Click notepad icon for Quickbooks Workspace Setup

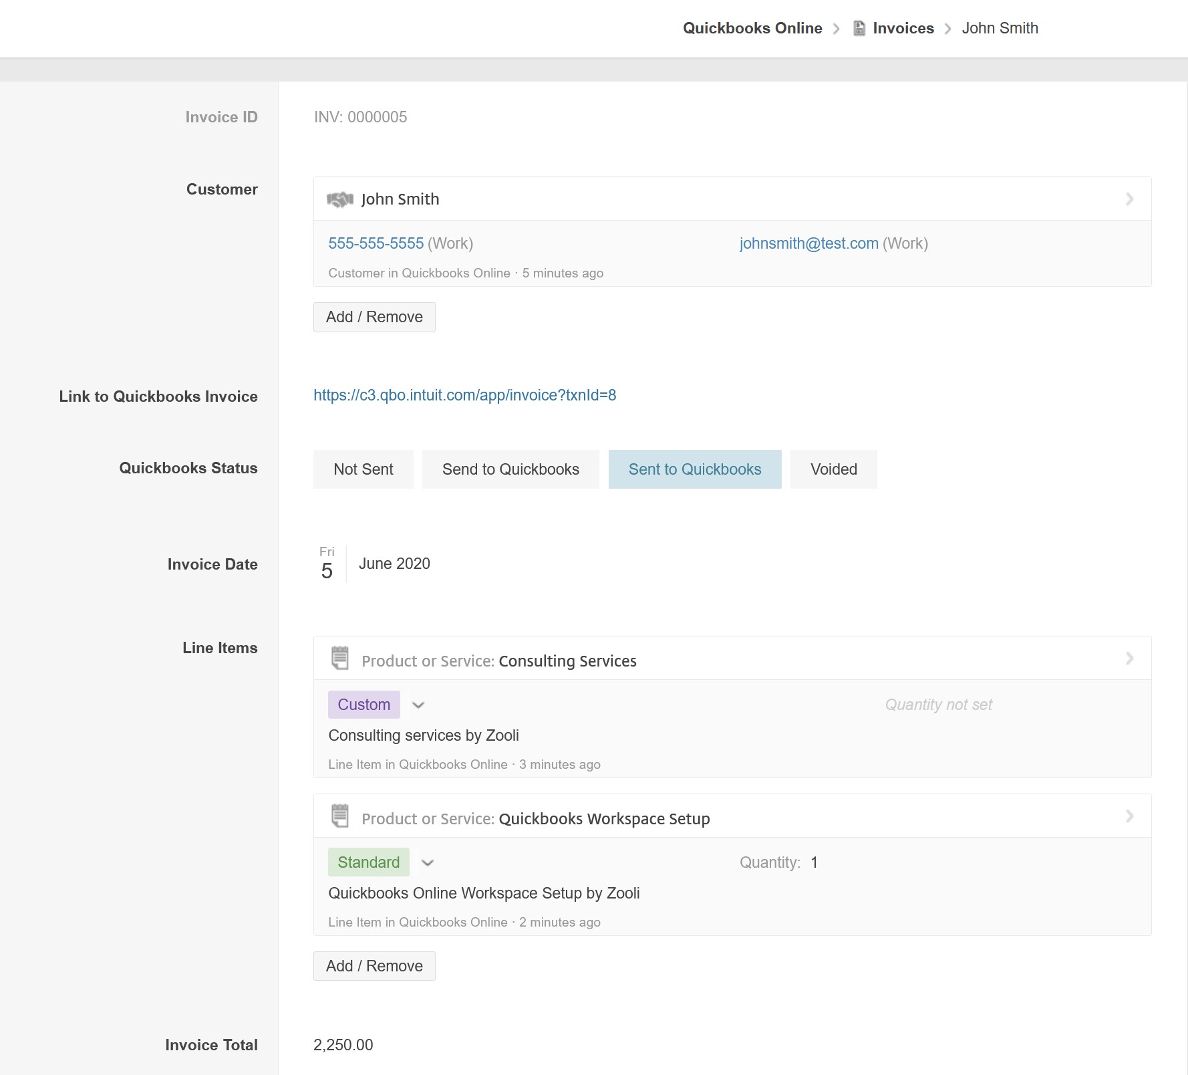pyautogui.click(x=340, y=816)
